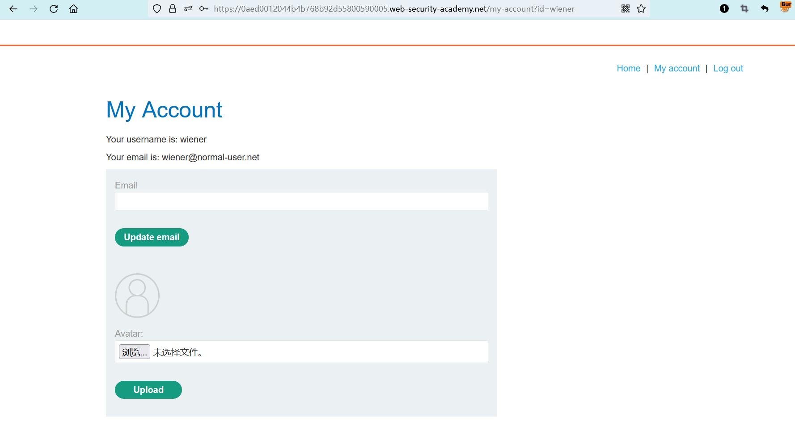Click the 'My Account' heading
This screenshot has width=795, height=426.
(164, 110)
